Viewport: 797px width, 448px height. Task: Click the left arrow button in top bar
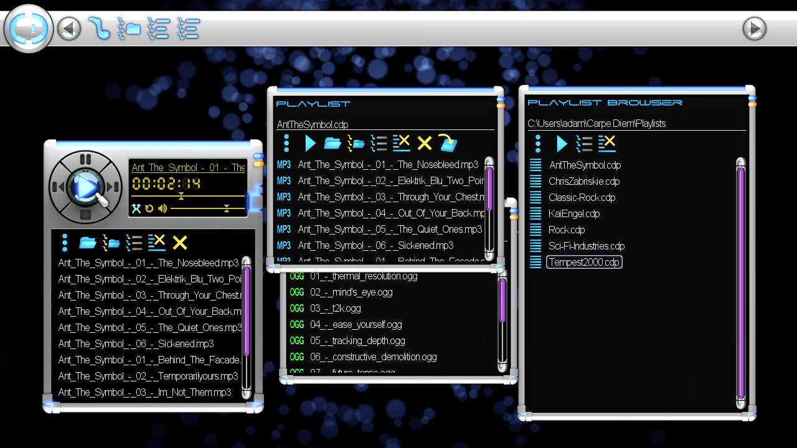69,29
